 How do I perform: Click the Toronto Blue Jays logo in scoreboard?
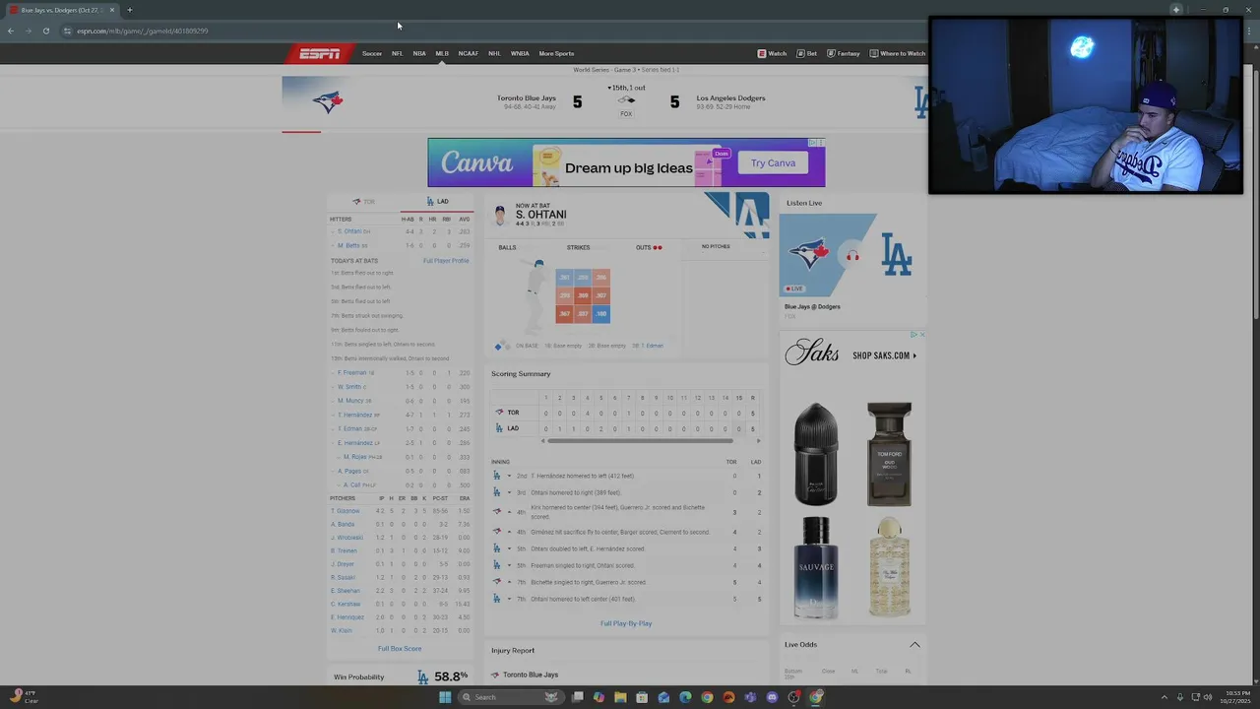pos(328,100)
